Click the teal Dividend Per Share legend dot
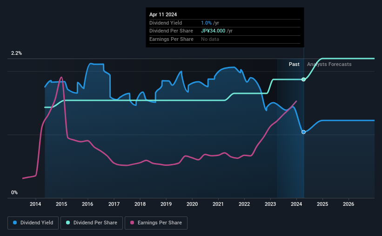382x236 pixels. pyautogui.click(x=68, y=223)
